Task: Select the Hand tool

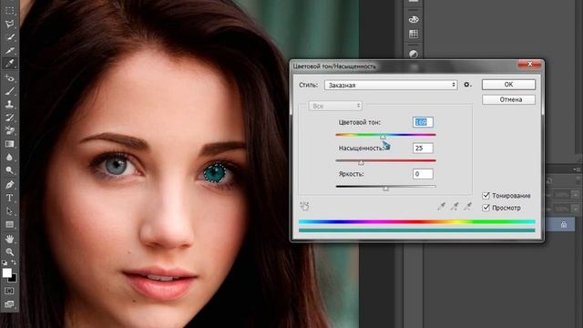Action: click(10, 239)
